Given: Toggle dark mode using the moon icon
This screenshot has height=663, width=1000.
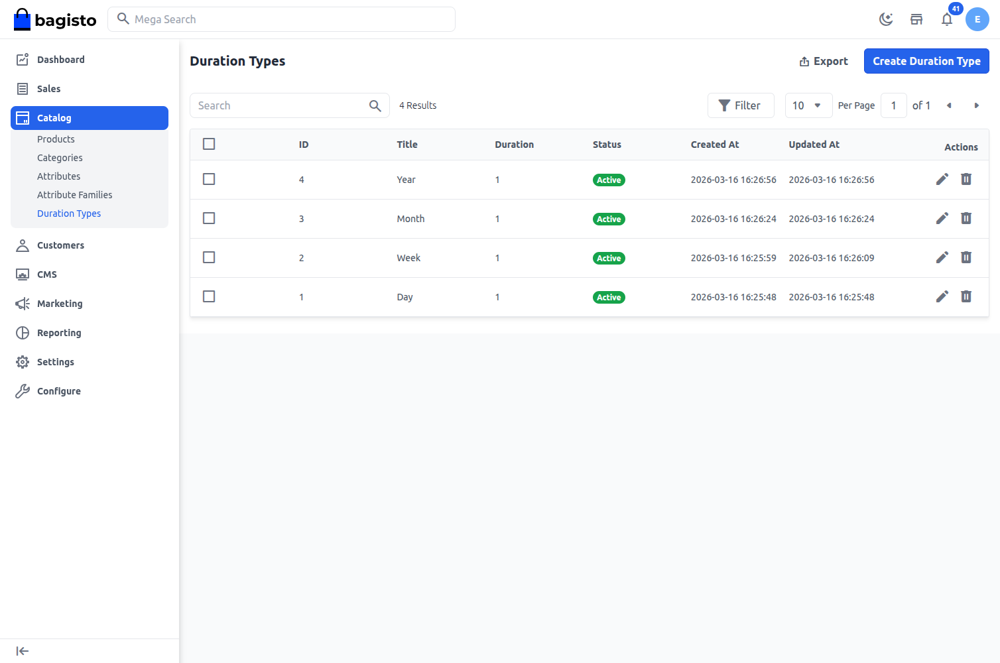Looking at the screenshot, I should 886,19.
